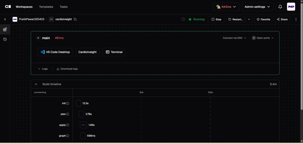The width and height of the screenshot is (303, 144).
Task: Open the kebab more options menu
Action: 296,19
